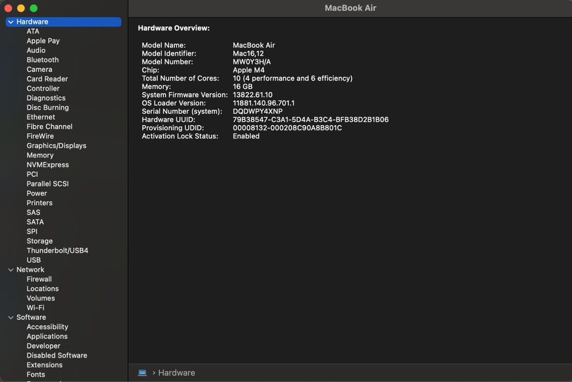Select Audio in sidebar

(x=36, y=50)
